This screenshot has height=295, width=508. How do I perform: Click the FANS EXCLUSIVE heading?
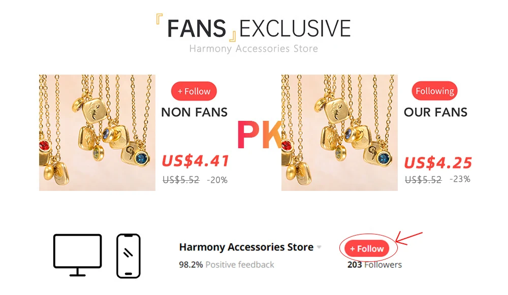(x=259, y=28)
